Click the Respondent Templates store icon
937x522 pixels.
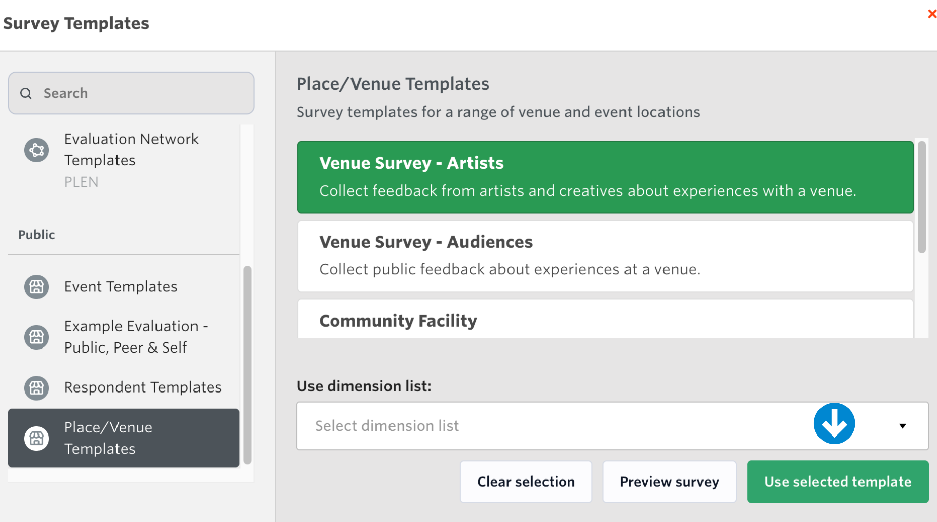(x=36, y=388)
